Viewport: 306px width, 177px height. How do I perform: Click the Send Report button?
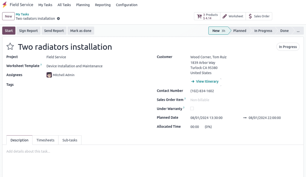tap(54, 31)
